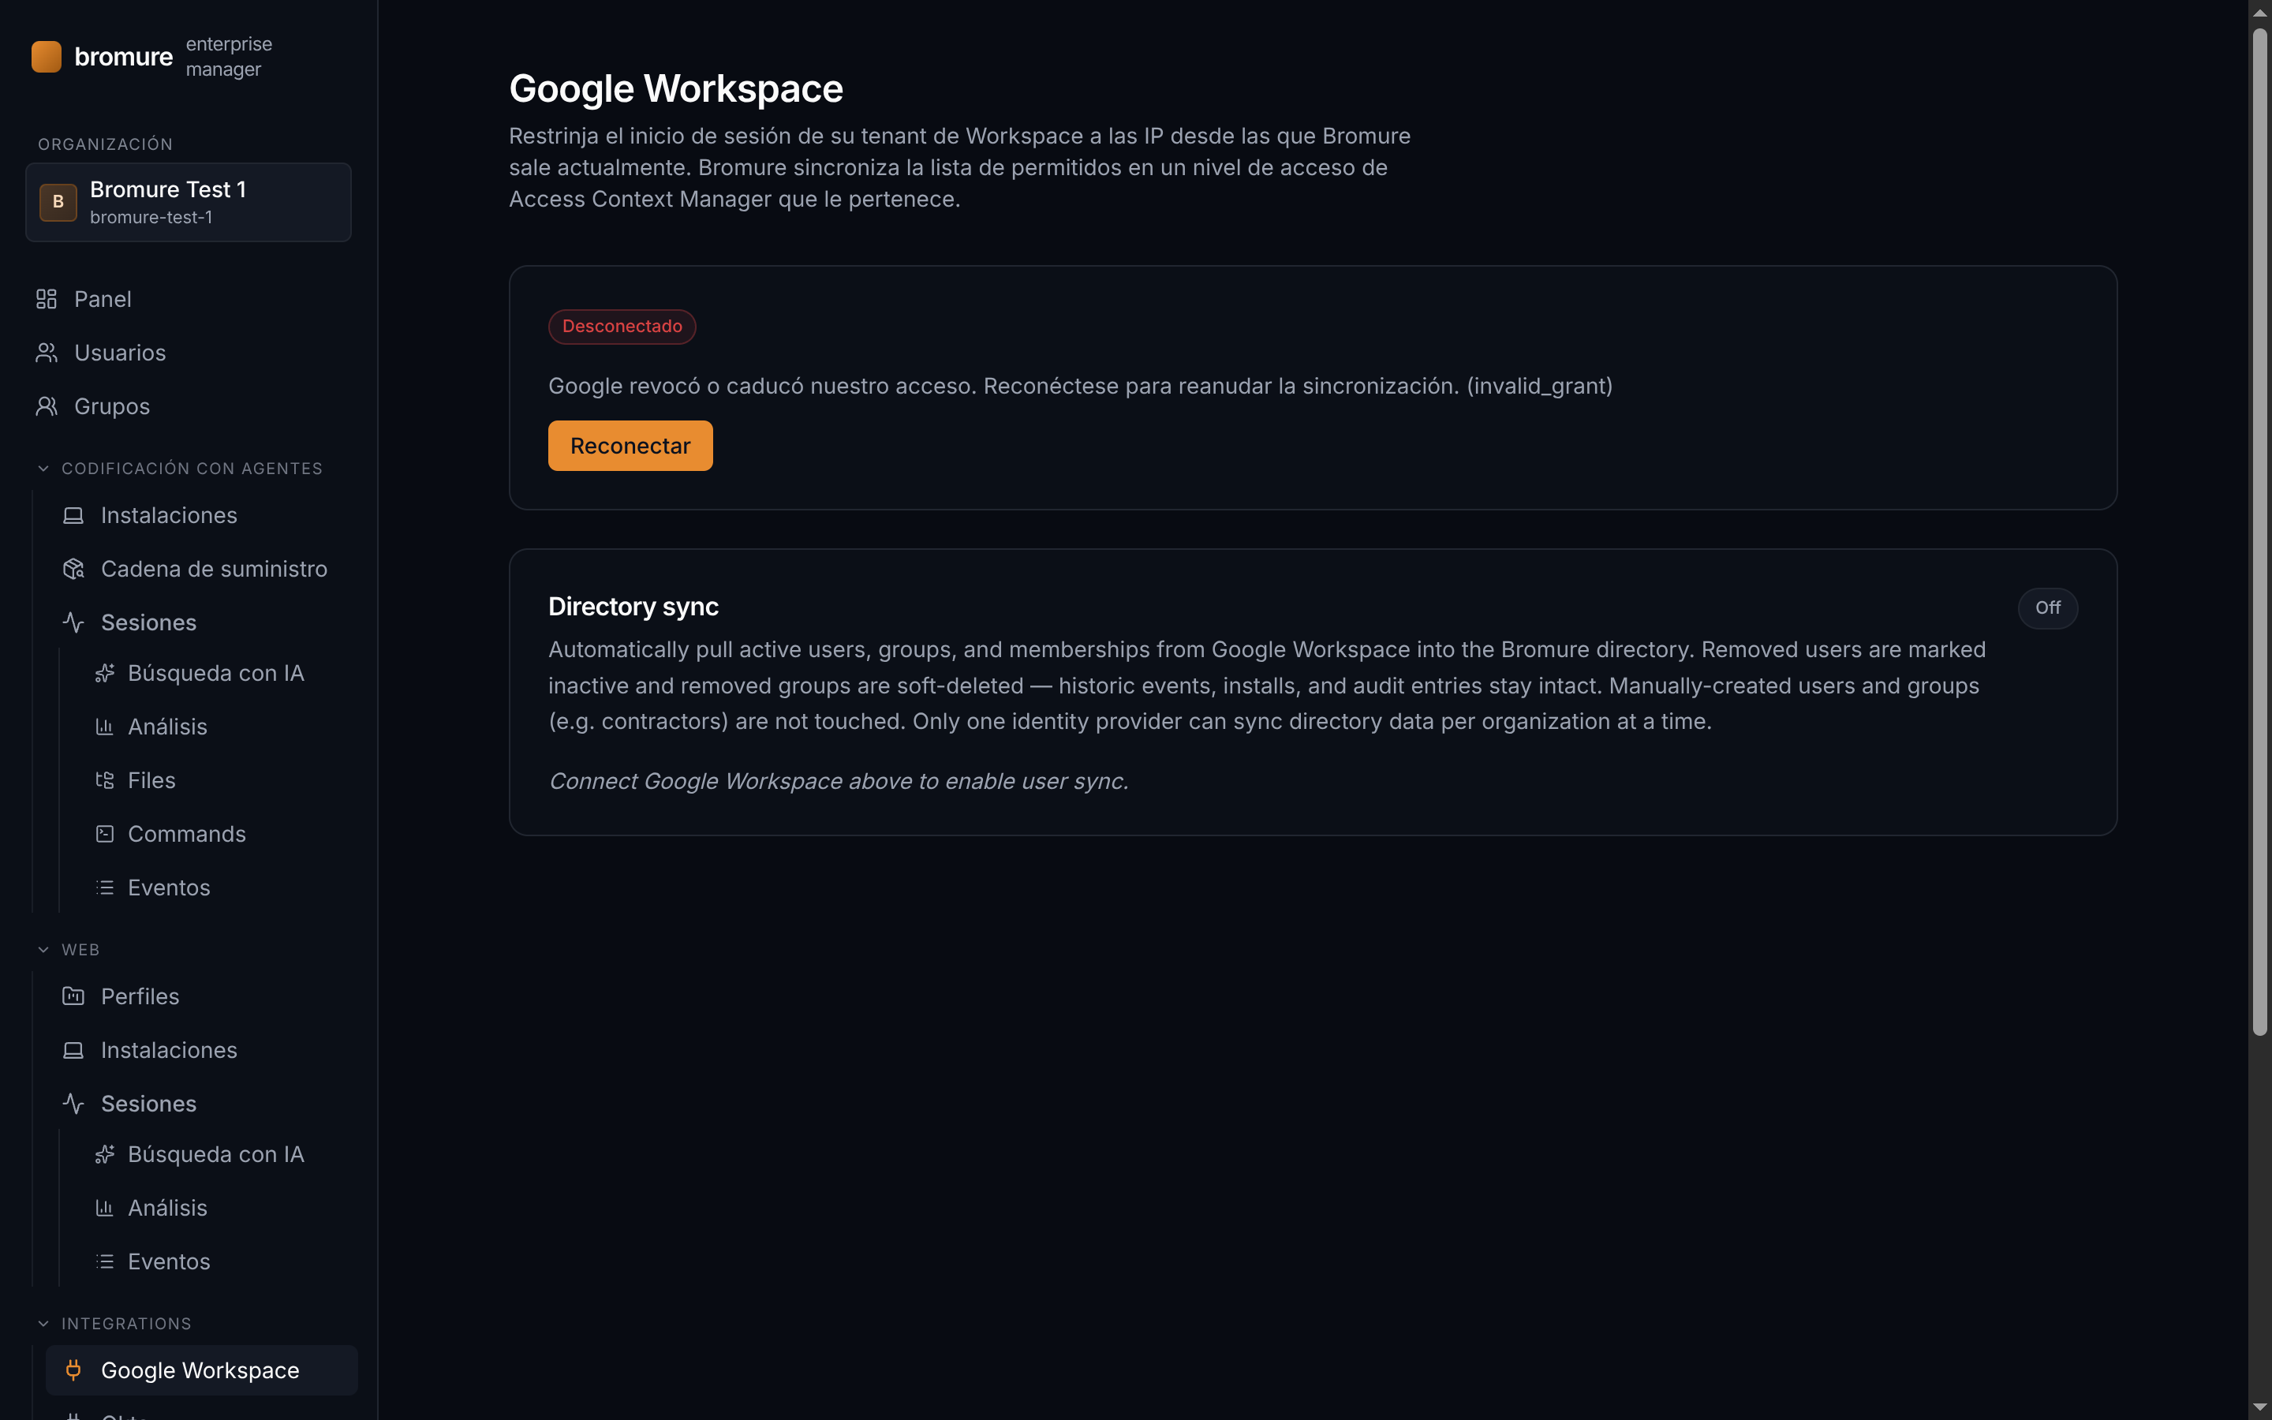Viewport: 2272px width, 1420px height.
Task: Click the Directory sync heading
Action: click(x=633, y=607)
